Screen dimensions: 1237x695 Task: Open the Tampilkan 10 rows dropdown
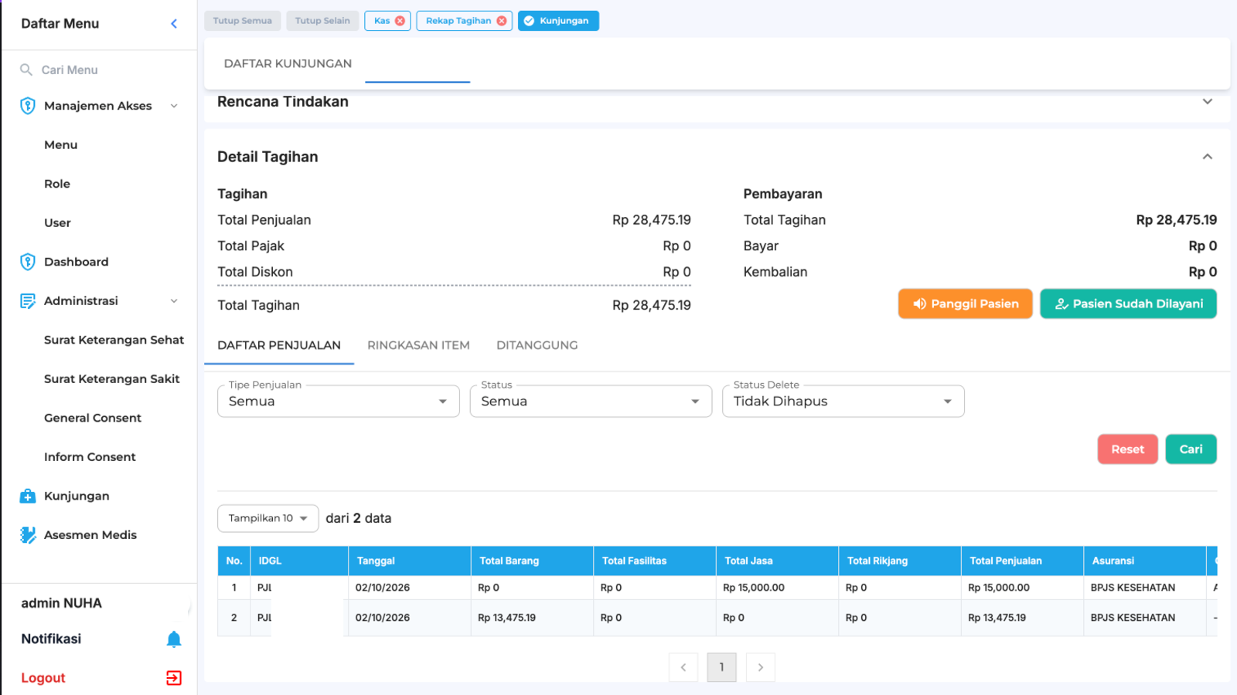tap(268, 518)
